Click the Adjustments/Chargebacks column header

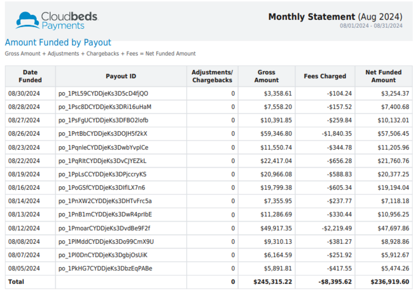(212, 76)
